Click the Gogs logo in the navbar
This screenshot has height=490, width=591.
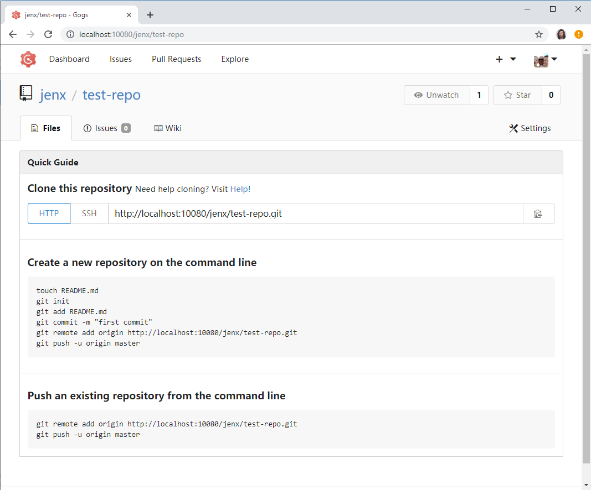click(x=28, y=59)
